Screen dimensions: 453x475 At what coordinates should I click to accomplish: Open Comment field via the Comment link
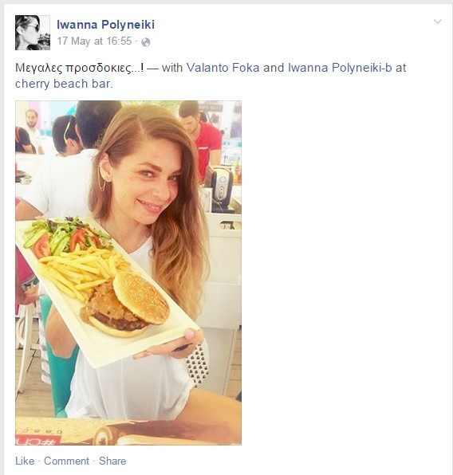(66, 461)
